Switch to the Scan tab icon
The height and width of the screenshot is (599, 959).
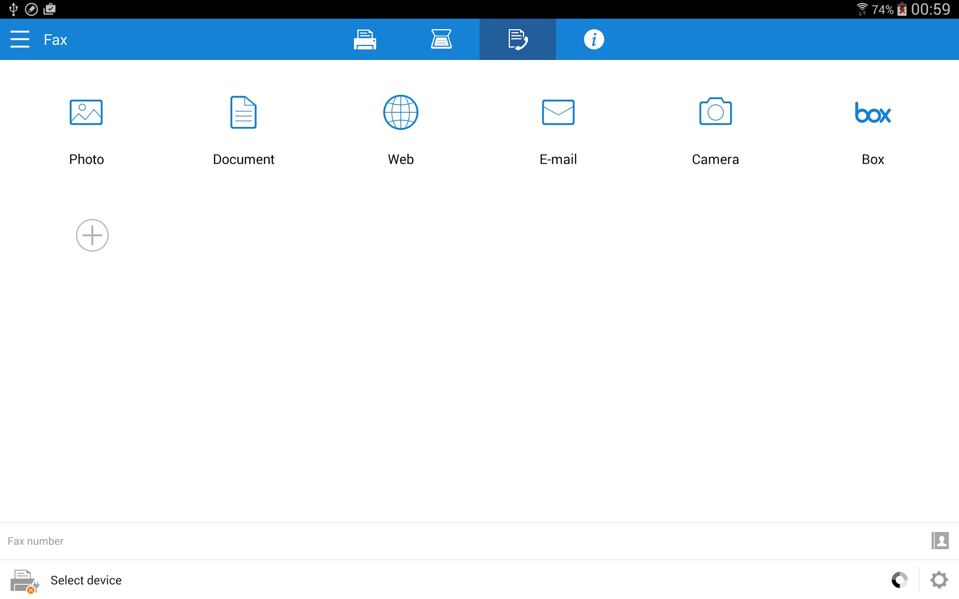[441, 40]
